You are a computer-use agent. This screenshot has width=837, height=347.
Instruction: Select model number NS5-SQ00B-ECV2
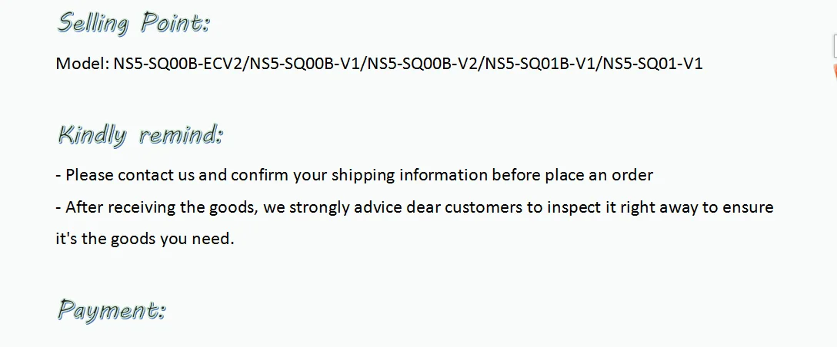click(x=178, y=64)
